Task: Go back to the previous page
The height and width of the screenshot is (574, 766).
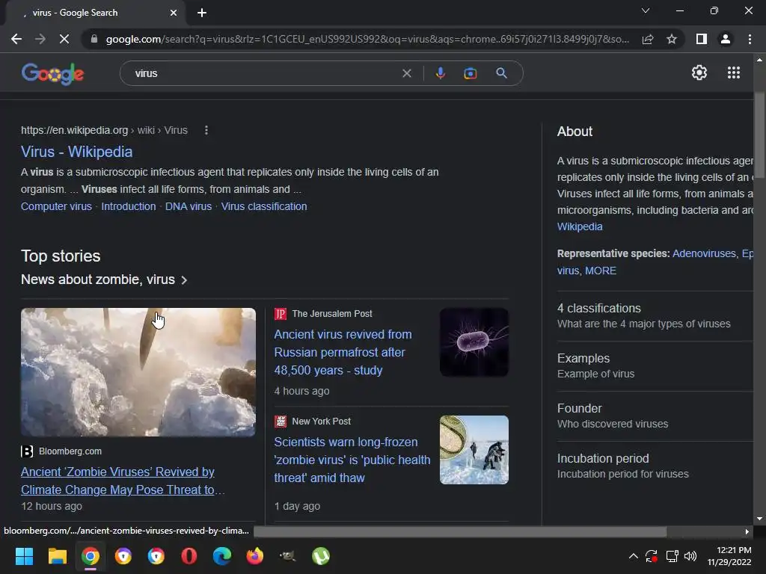Action: [16, 39]
